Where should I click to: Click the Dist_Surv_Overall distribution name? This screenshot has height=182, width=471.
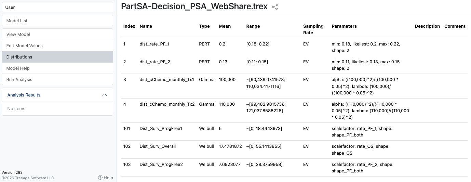(x=158, y=146)
